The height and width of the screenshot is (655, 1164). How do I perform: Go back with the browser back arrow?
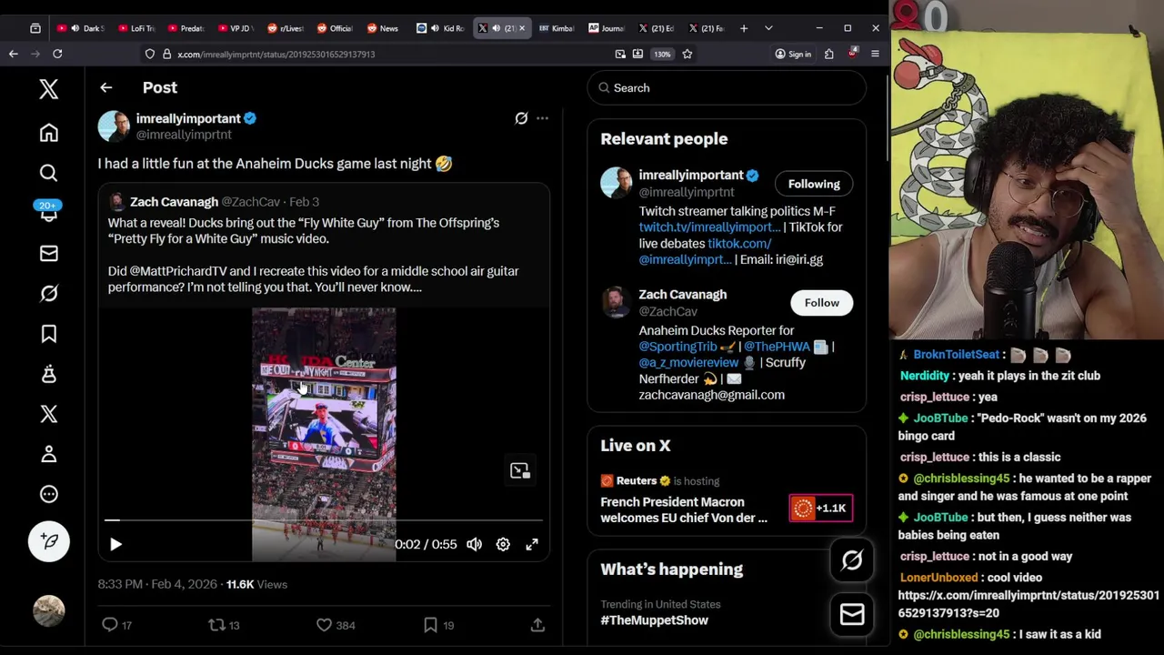pyautogui.click(x=14, y=54)
